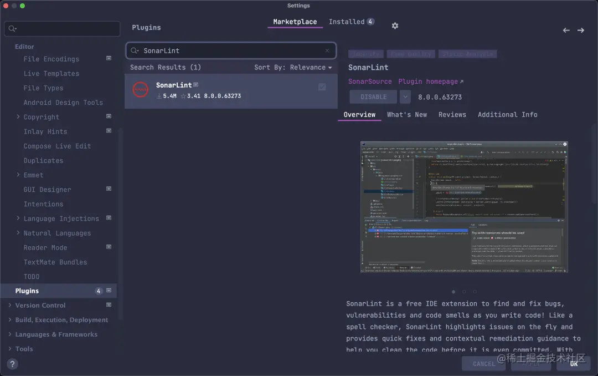Viewport: 598px width, 376px height.
Task: Select the first screenshot carousel dot
Action: tap(453, 292)
